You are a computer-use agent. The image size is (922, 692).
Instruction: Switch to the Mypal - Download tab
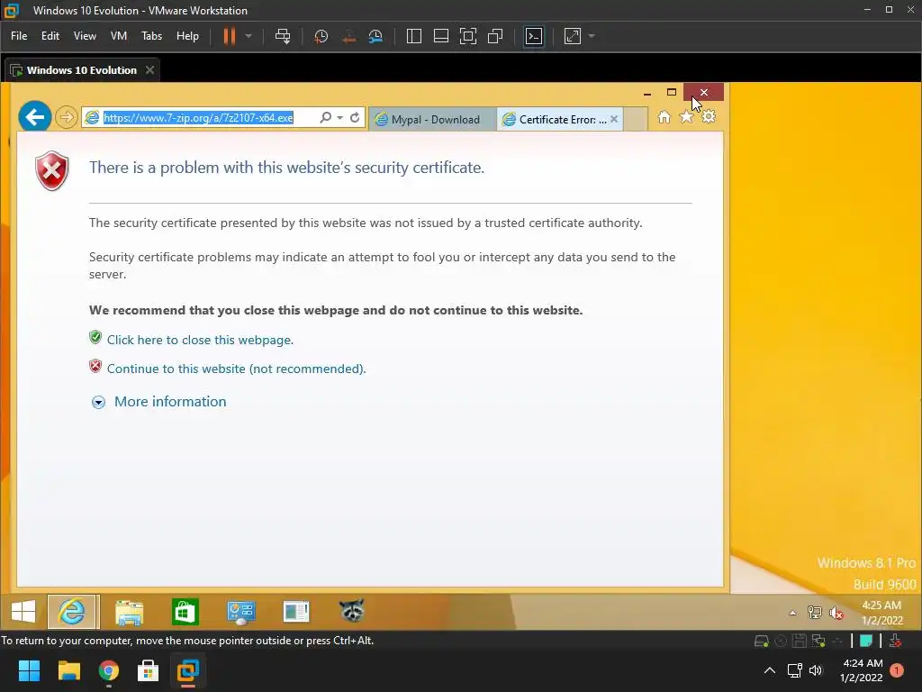(432, 120)
